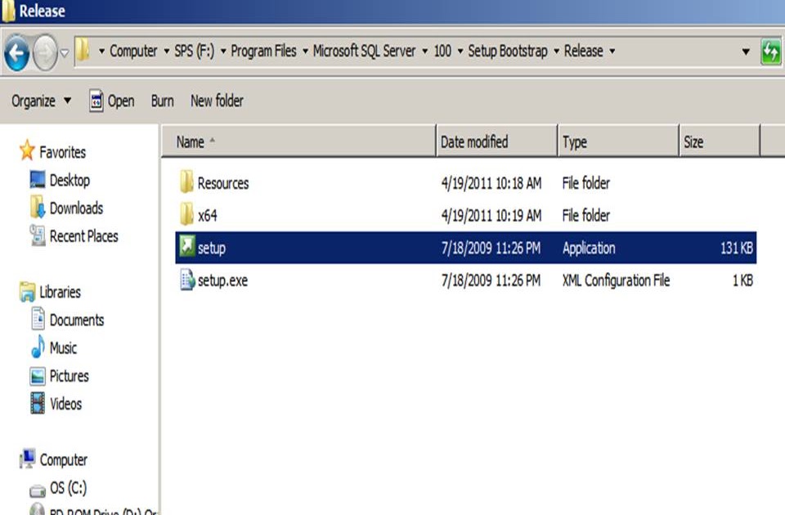Select the Resources folder icon
785x515 pixels.
(186, 181)
